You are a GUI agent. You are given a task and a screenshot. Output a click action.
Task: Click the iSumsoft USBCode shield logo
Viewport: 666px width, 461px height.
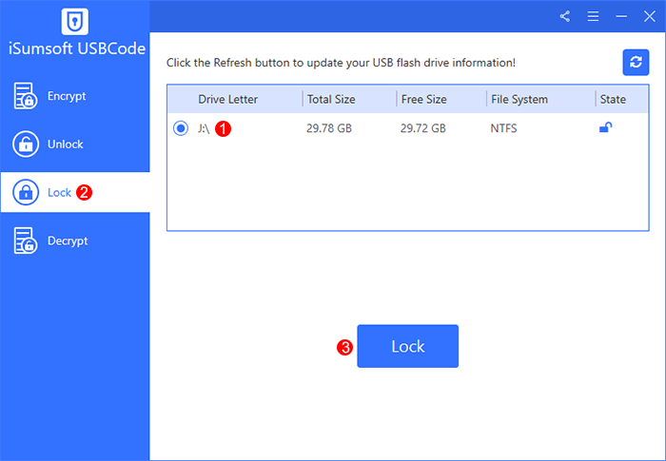pyautogui.click(x=75, y=21)
